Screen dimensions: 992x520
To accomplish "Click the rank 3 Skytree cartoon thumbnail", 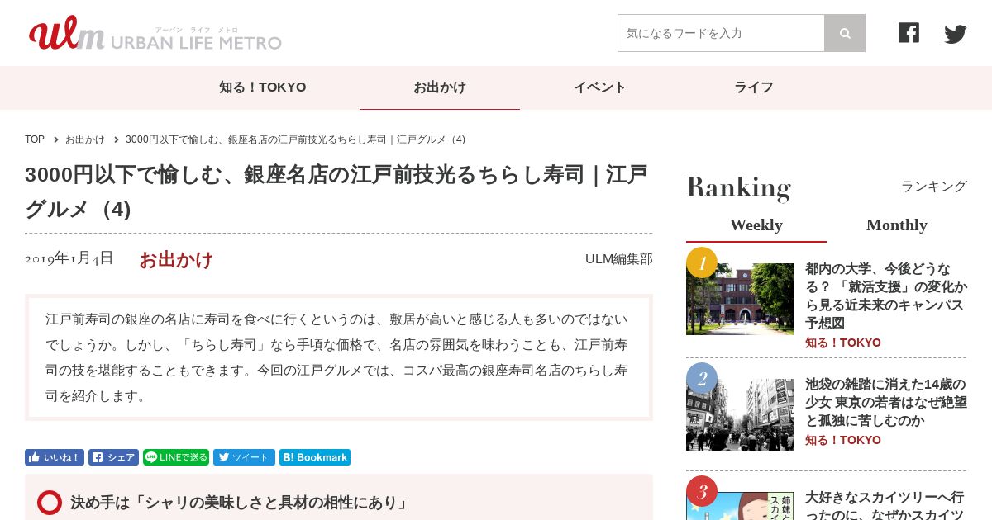I will (740, 506).
